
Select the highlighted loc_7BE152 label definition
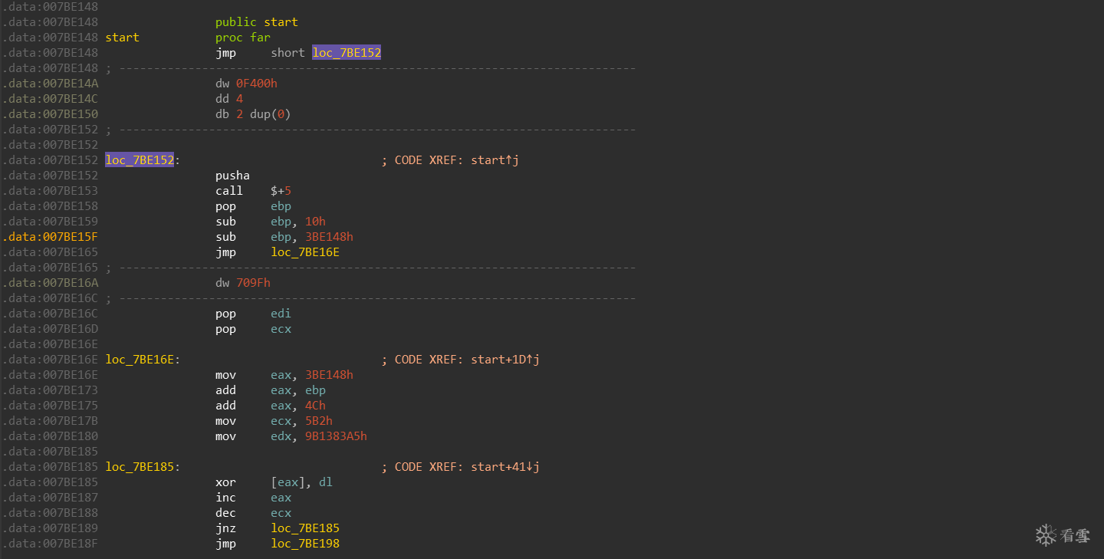pos(140,160)
